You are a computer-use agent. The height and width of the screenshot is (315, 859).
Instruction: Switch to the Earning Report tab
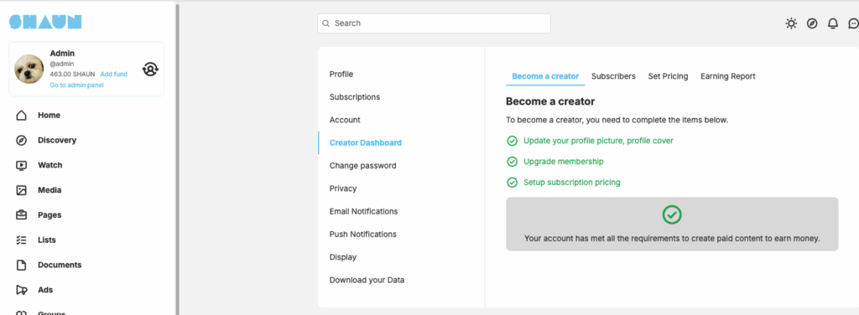pyautogui.click(x=727, y=76)
